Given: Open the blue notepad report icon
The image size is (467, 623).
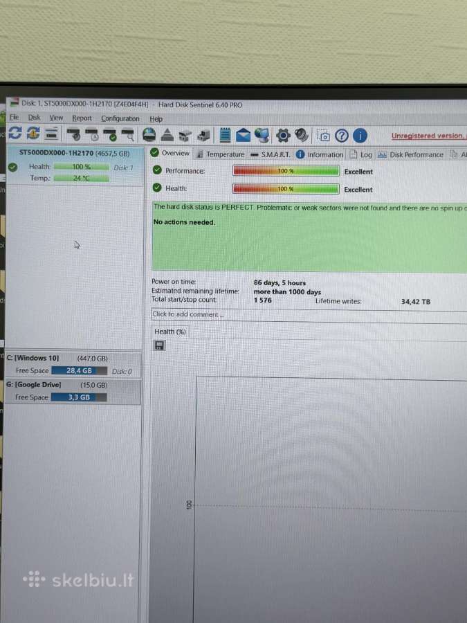Looking at the screenshot, I should pyautogui.click(x=225, y=135).
